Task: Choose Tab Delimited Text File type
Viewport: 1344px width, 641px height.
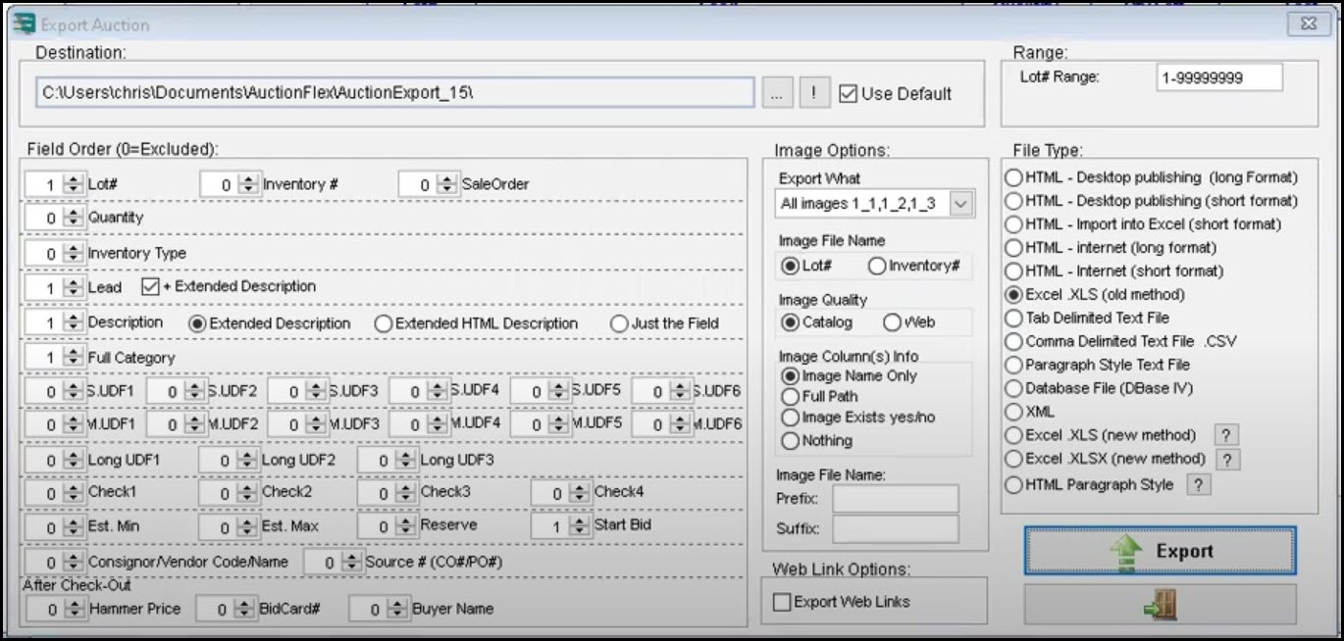Action: [1014, 318]
